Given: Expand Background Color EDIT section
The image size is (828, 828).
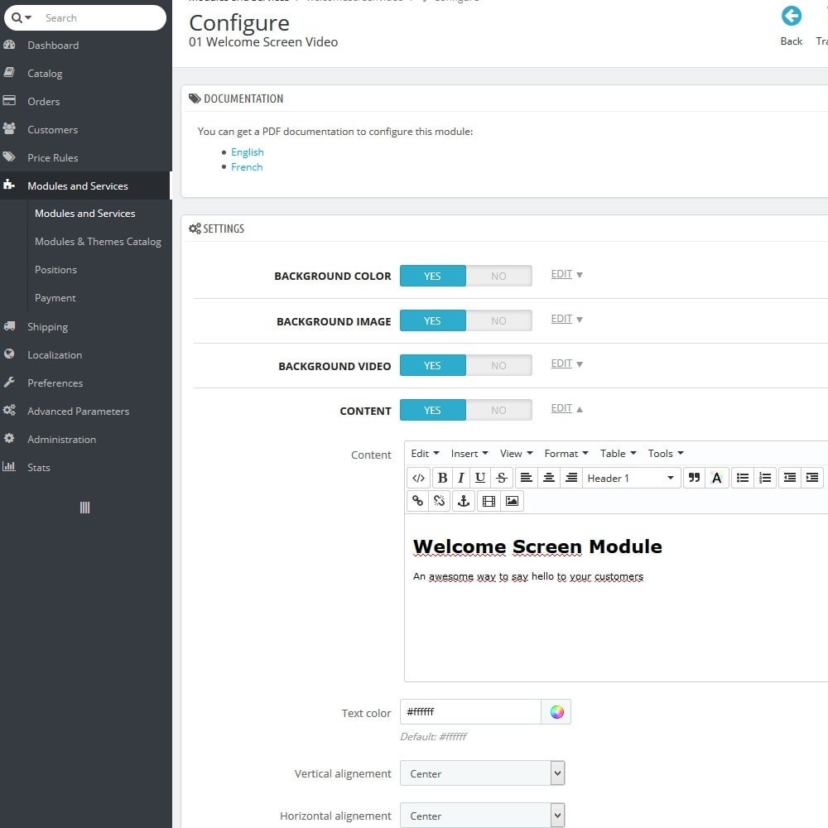Looking at the screenshot, I should click(566, 274).
